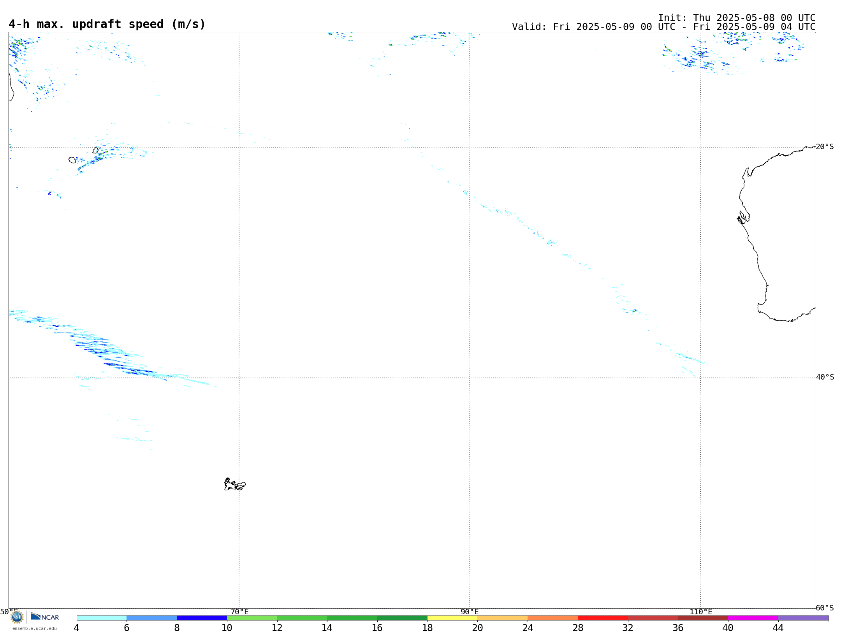The width and height of the screenshot is (841, 633).
Task: Click the 'Init: Thu 2025-05-08 00 UTC' text
Action: pos(737,18)
